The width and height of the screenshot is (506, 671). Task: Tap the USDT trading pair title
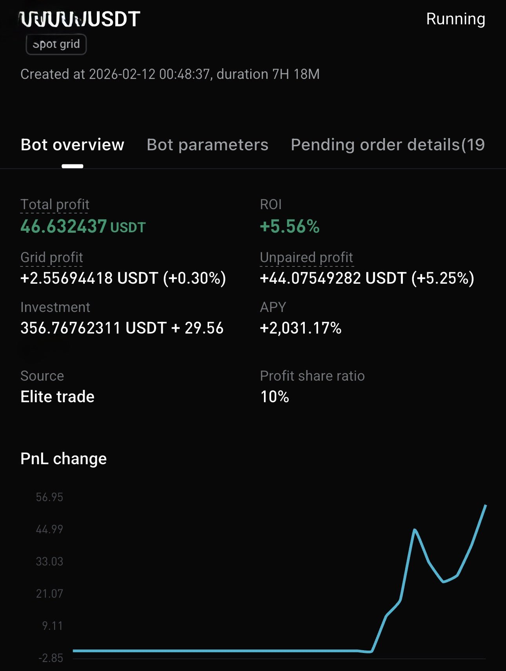click(x=80, y=19)
